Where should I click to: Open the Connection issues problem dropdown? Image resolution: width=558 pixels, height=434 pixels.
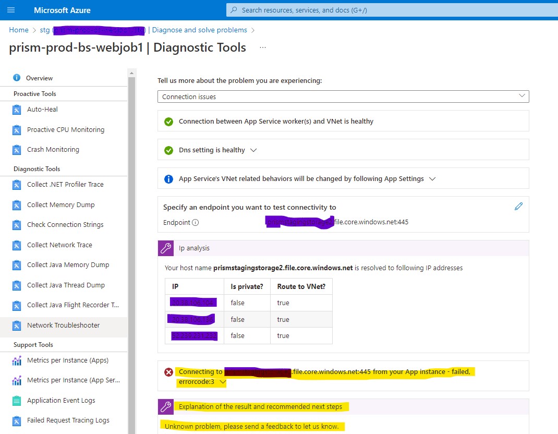(x=343, y=97)
